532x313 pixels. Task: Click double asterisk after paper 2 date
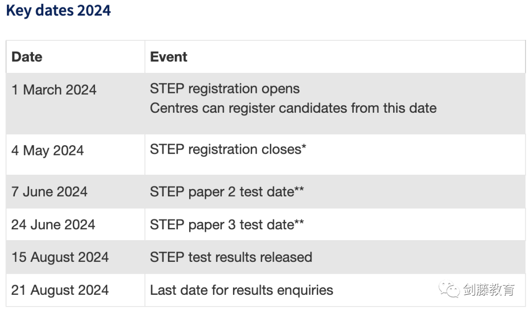(299, 188)
